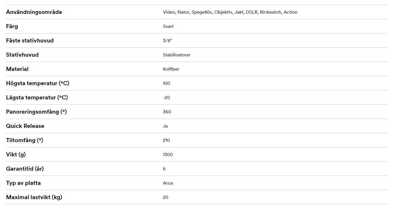Click the 3/8" mount value

click(168, 41)
